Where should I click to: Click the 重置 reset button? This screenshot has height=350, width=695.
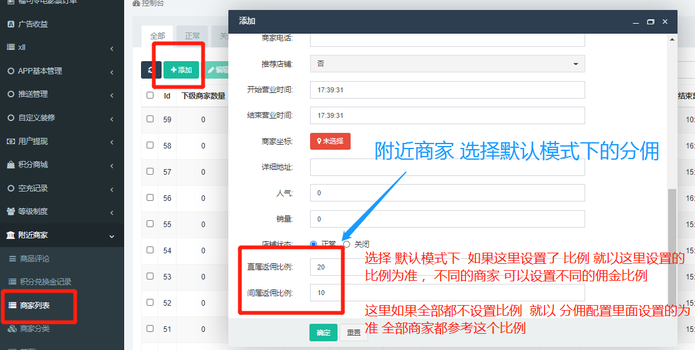point(353,333)
